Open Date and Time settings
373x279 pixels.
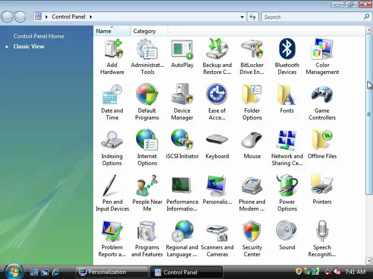pyautogui.click(x=112, y=102)
